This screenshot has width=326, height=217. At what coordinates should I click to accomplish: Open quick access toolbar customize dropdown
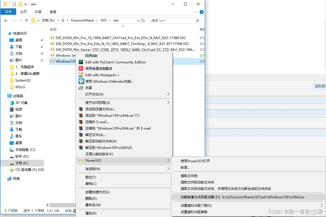click(x=25, y=4)
